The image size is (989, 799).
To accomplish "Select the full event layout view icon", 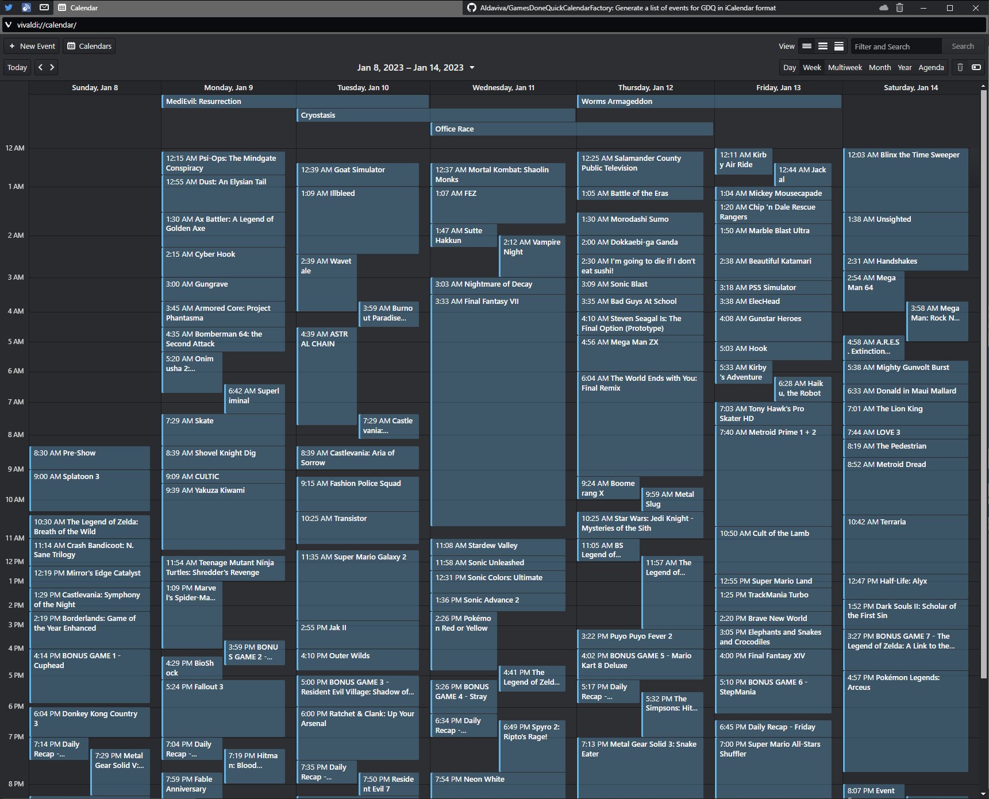I will tap(839, 46).
